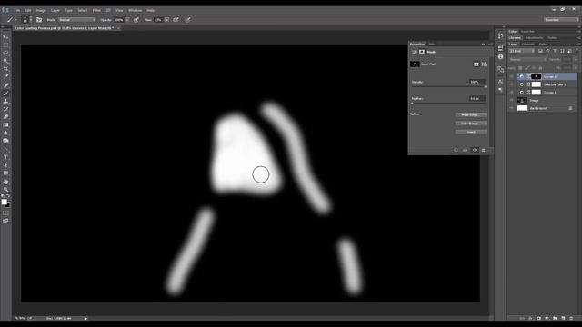This screenshot has height=327, width=582.
Task: Switch to the Adjustments tab
Action: pyautogui.click(x=534, y=38)
